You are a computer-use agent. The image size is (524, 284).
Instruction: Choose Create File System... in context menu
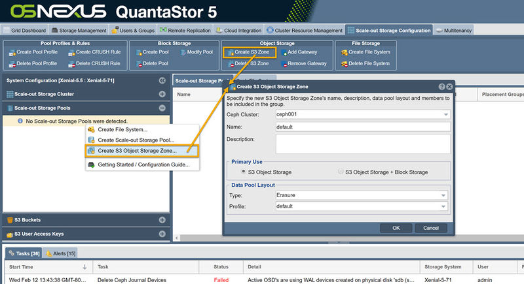click(142, 129)
